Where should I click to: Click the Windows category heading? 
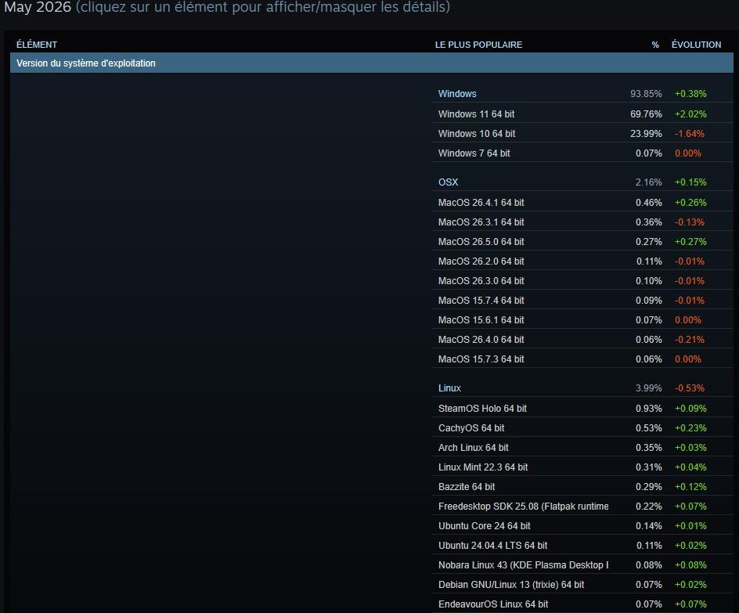click(457, 94)
